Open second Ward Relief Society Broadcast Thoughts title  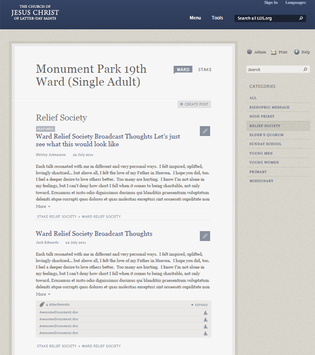[x=94, y=234]
